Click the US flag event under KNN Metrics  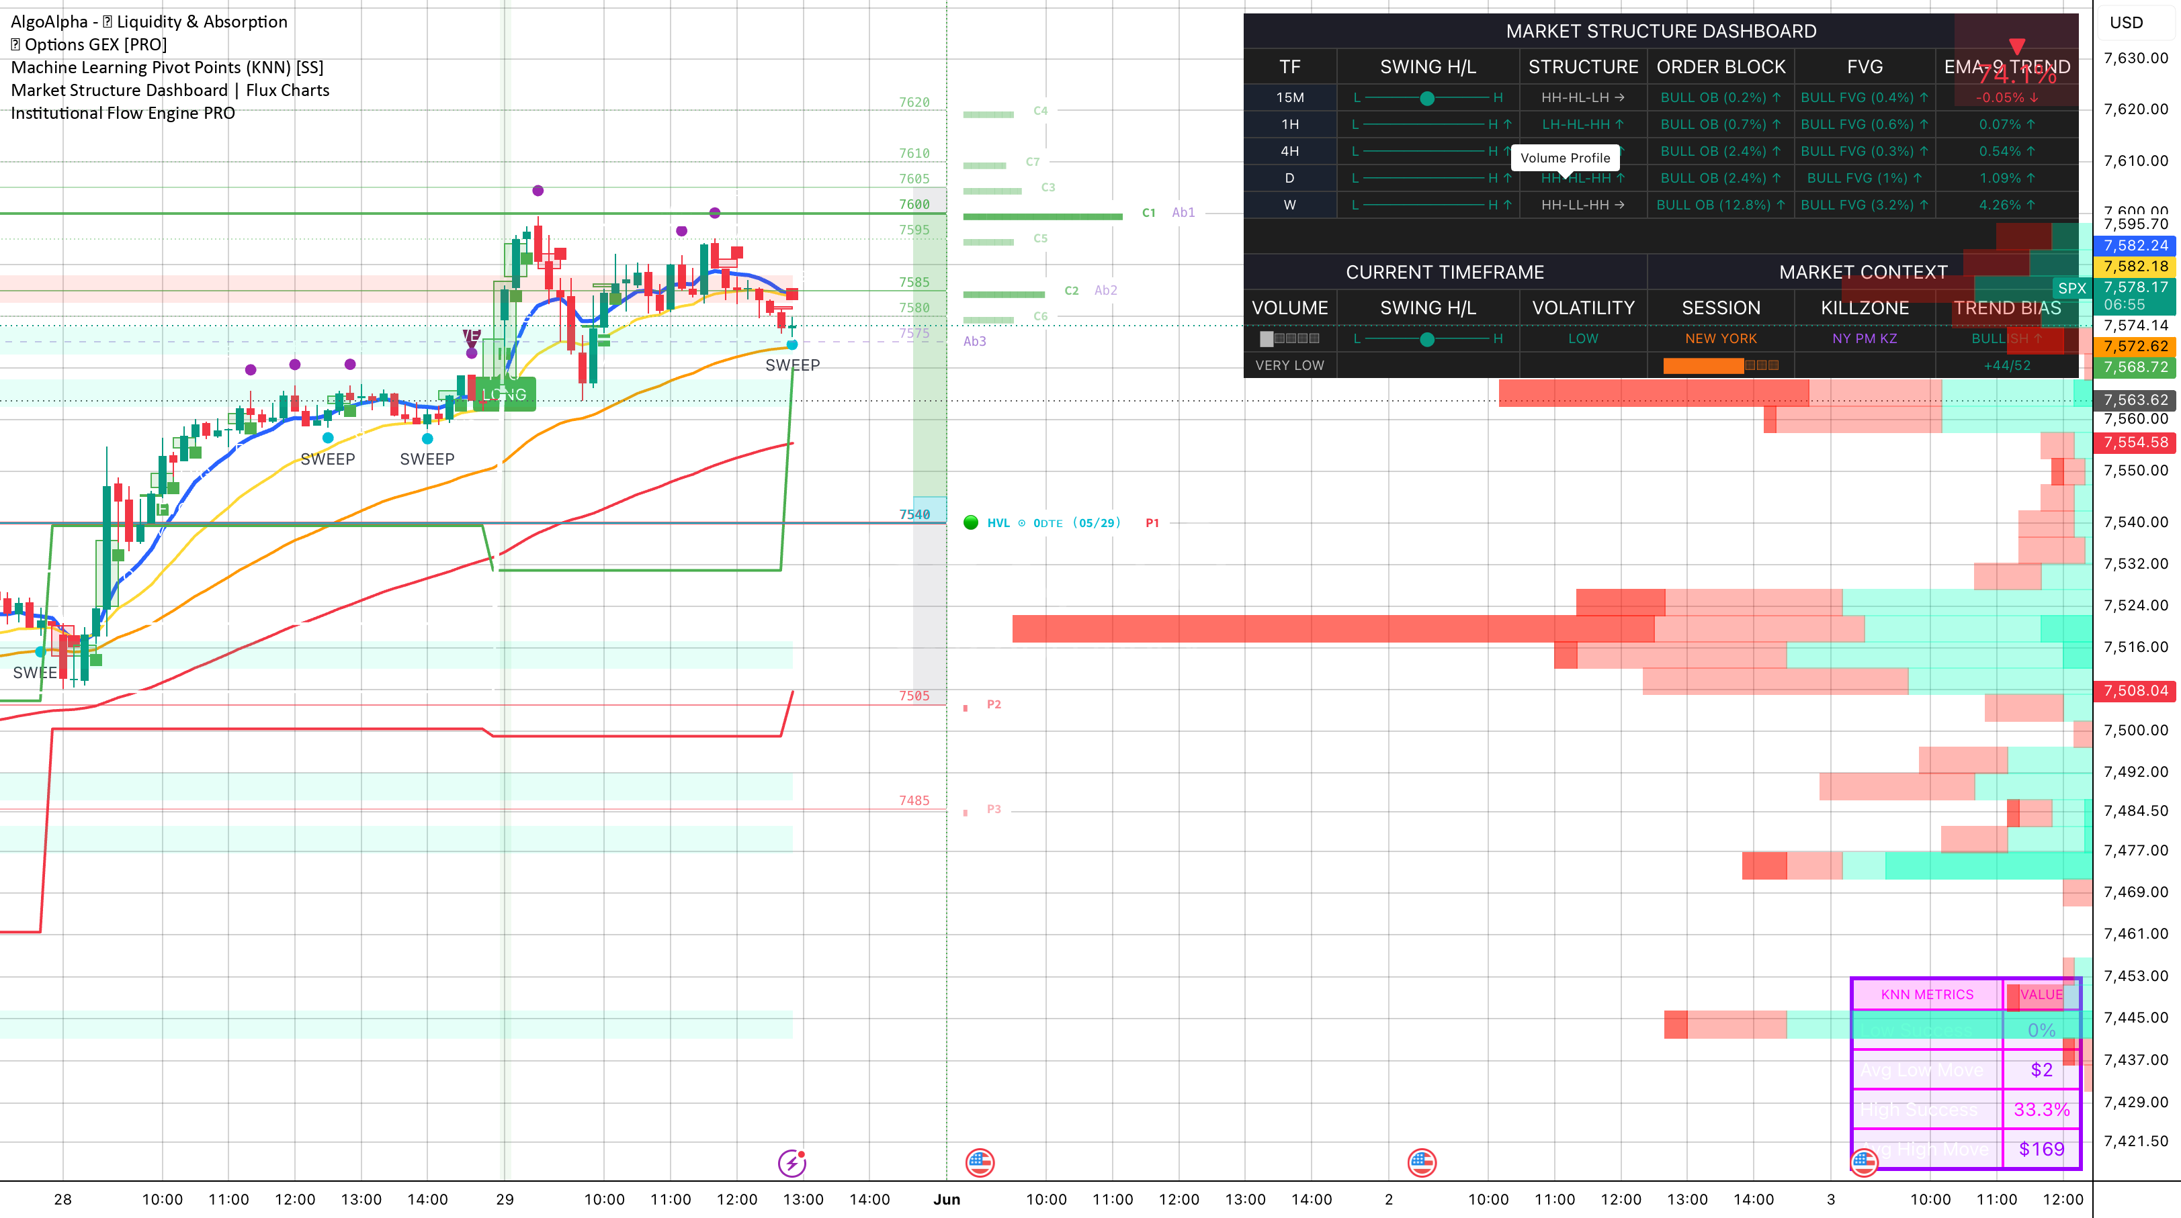tap(1863, 1163)
